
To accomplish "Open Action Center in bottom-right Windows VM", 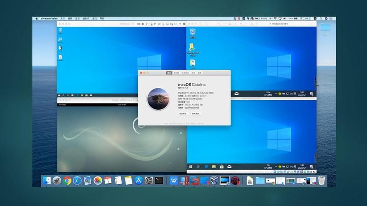I will [311, 167].
